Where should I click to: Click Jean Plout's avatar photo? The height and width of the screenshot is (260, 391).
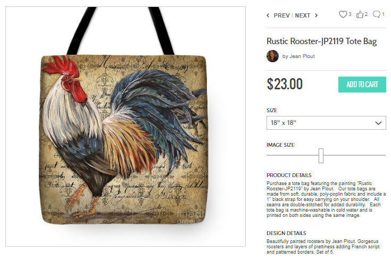[272, 56]
